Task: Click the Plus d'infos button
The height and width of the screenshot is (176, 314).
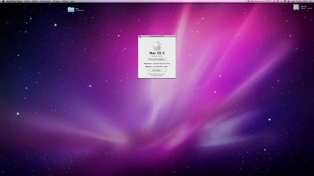Action: (x=157, y=70)
